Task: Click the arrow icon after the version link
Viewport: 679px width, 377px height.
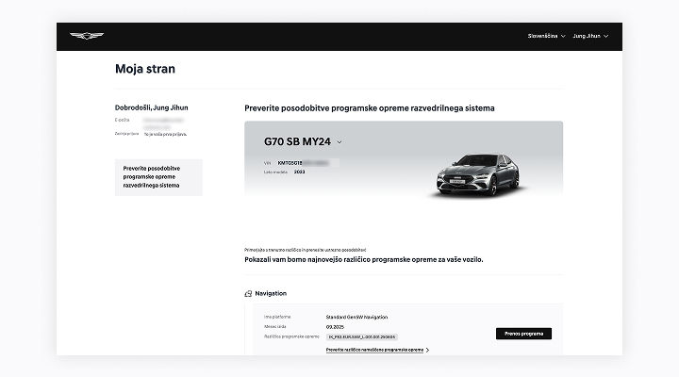Action: point(428,350)
